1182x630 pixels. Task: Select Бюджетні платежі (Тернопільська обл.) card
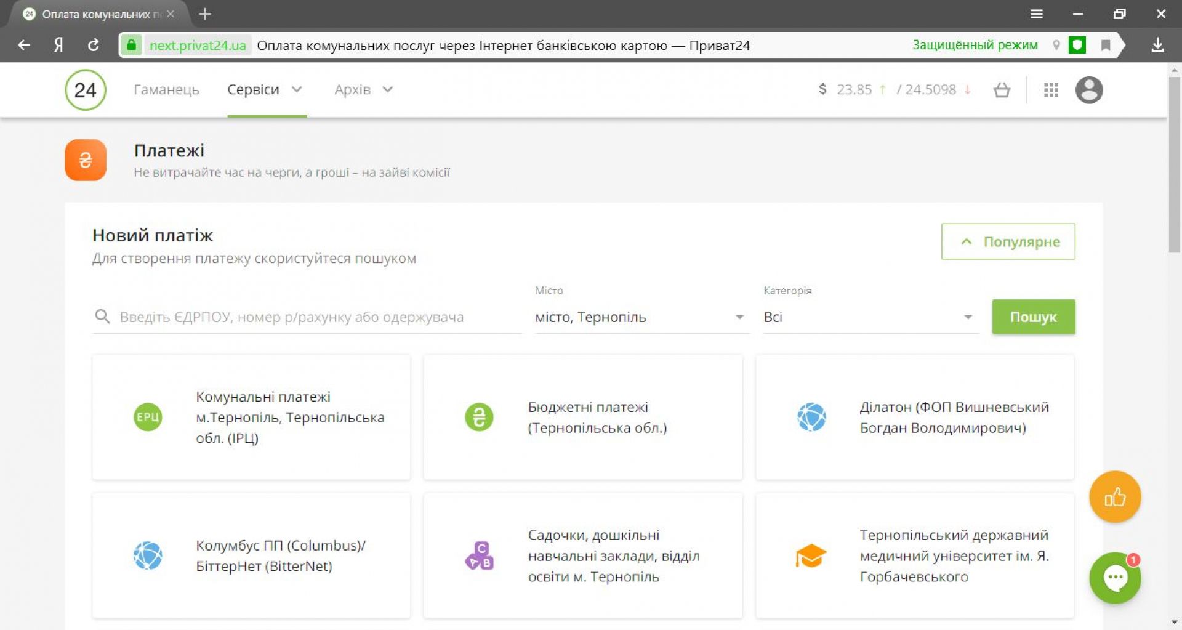point(582,418)
